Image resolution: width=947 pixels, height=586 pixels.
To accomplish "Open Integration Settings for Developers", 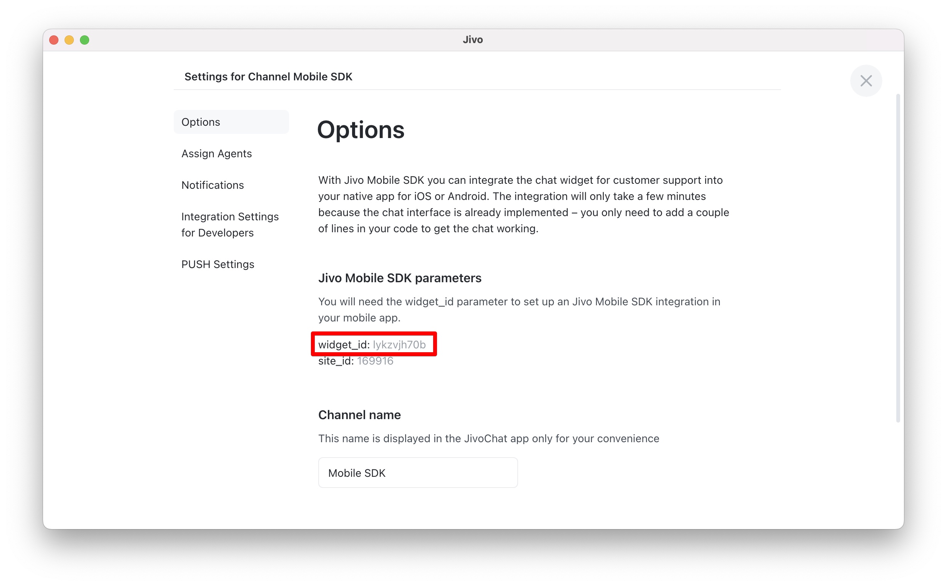I will pos(230,225).
